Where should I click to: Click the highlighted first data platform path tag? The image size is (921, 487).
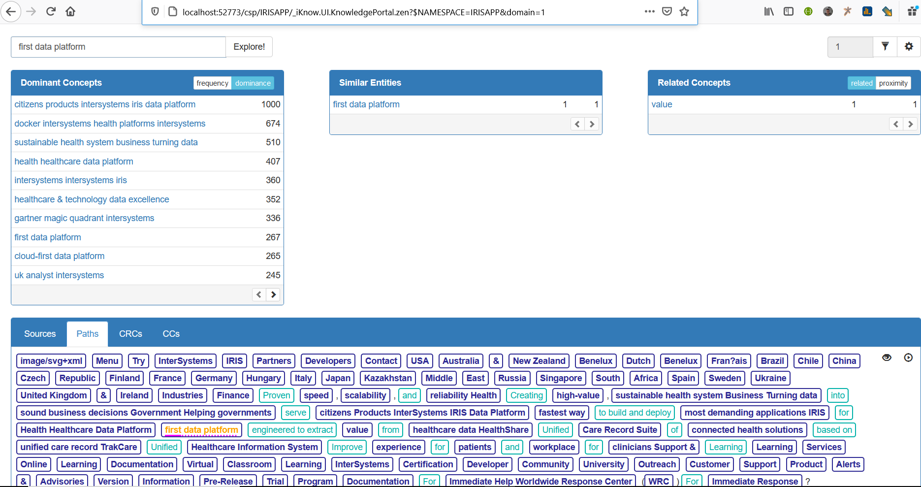click(x=201, y=430)
